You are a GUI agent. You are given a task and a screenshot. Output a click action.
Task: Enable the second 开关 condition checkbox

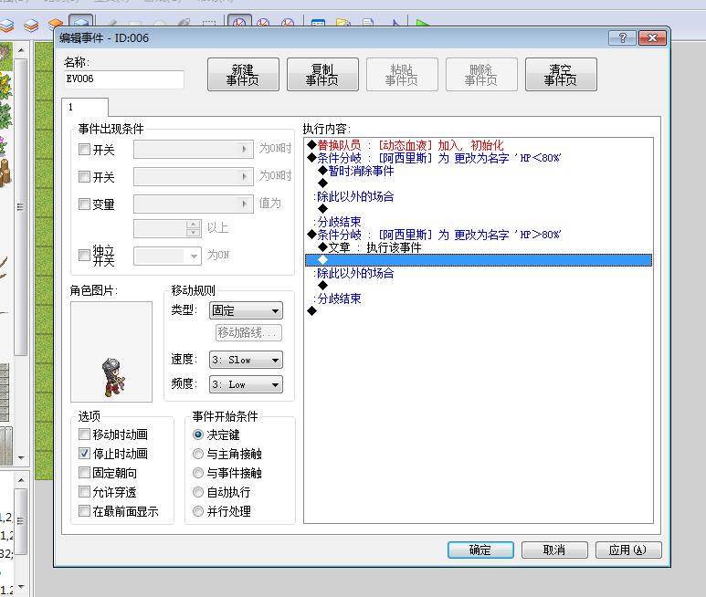click(84, 176)
